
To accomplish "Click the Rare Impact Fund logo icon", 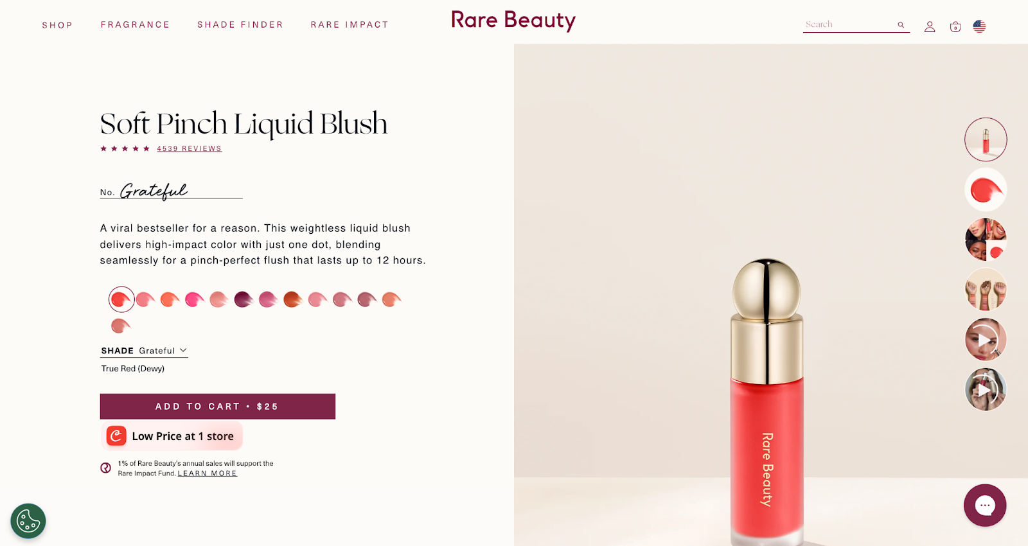I will point(106,468).
